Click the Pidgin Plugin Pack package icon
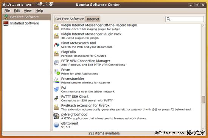The width and height of the screenshot is (208, 138). [56, 36]
